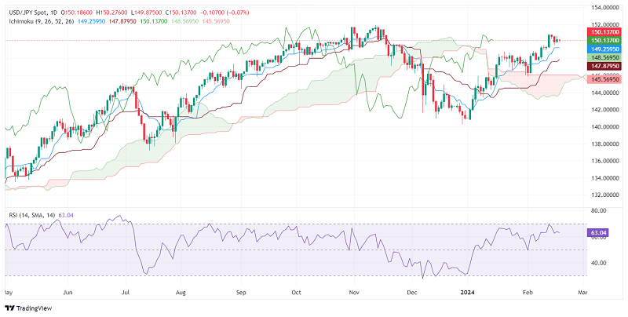Image resolution: width=628 pixels, height=317 pixels.
Task: Click the pink 145.56950 axis label
Action: (x=605, y=79)
